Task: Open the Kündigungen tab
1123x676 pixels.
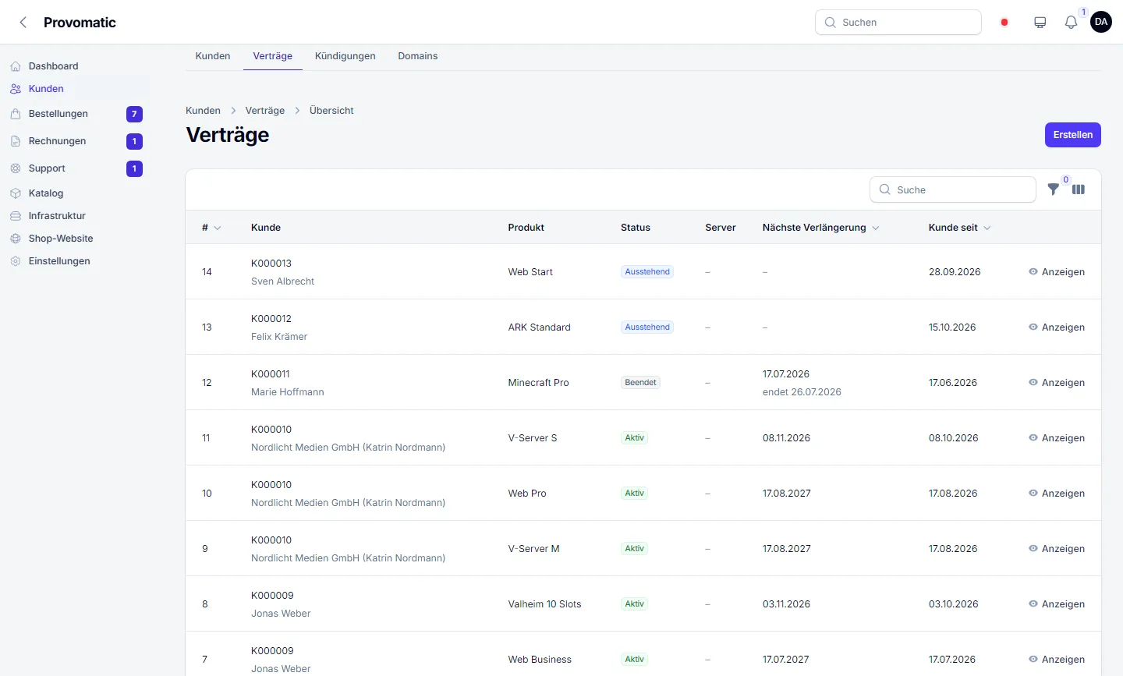Action: click(345, 56)
